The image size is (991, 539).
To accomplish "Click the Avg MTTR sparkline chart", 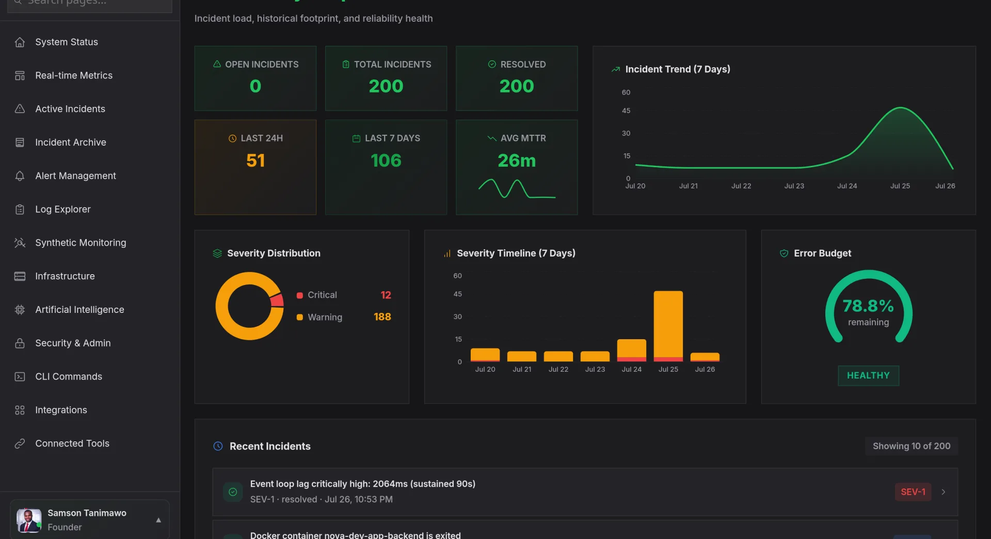I will 517,189.
